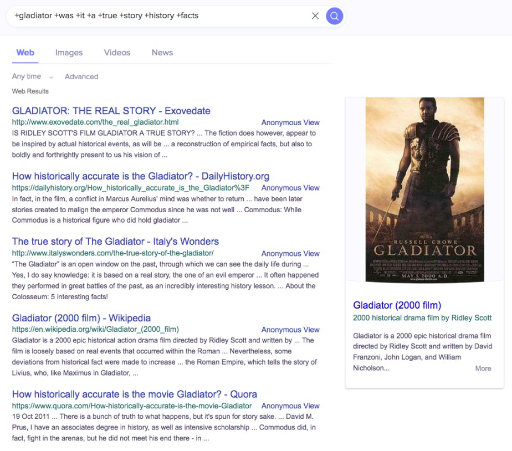Click Gladiator (2000 film) panel title
The width and height of the screenshot is (512, 451).
coord(397,305)
